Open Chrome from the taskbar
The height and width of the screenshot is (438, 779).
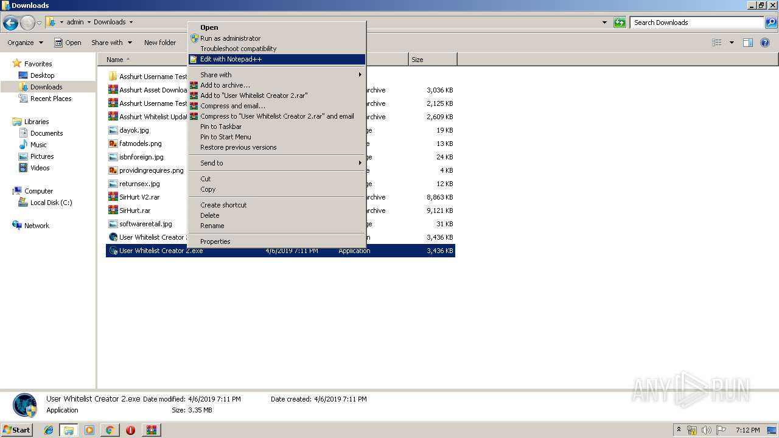110,430
